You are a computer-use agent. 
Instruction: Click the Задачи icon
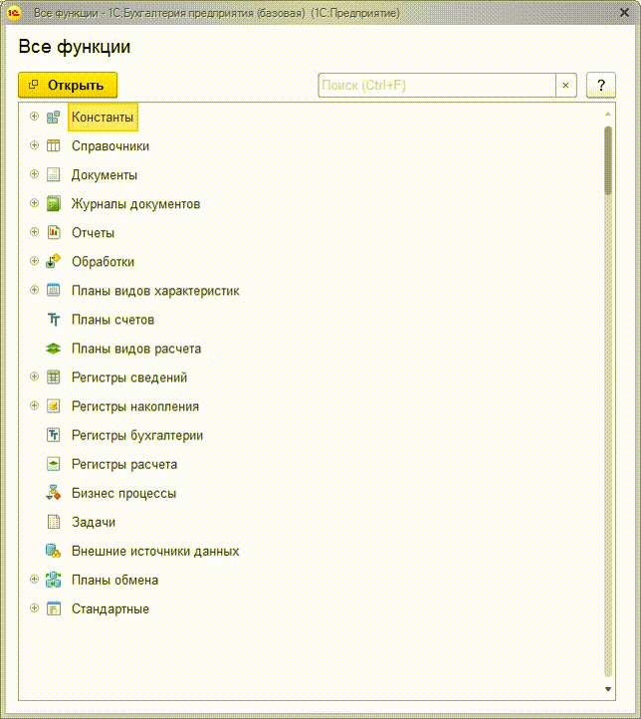coord(53,522)
